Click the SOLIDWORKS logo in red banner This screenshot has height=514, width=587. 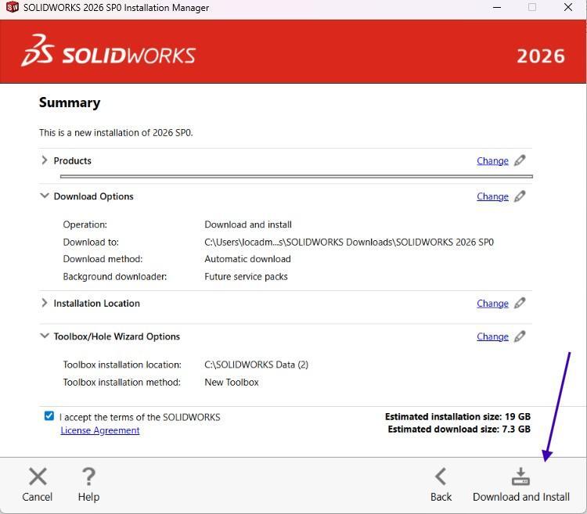108,52
